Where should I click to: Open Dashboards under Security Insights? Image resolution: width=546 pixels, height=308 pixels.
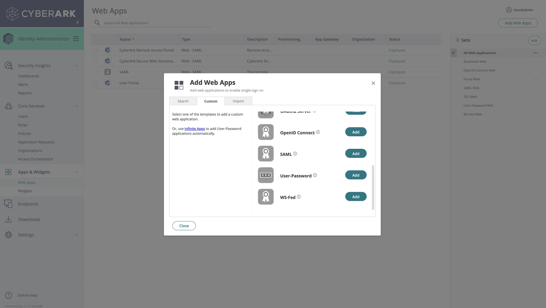29,76
